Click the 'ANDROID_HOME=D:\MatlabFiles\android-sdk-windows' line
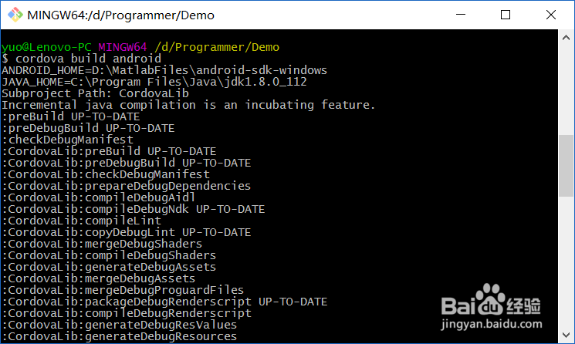 [x=164, y=70]
